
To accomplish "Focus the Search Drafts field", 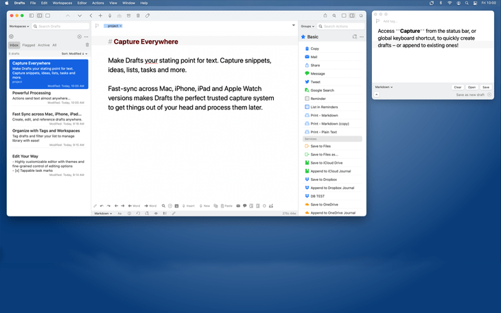I will (x=60, y=27).
